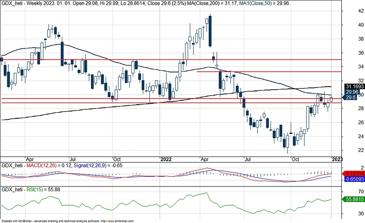Click the 22 price axis label

(361, 150)
